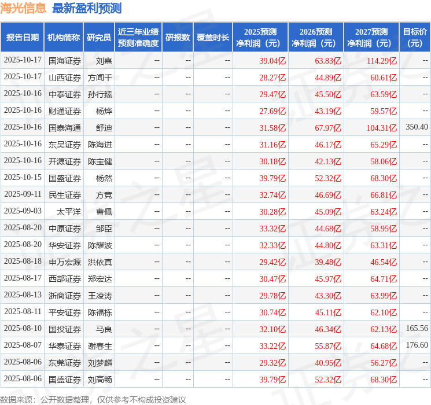Click analyst name 陈海进
The height and width of the screenshot is (405, 431).
100,145
